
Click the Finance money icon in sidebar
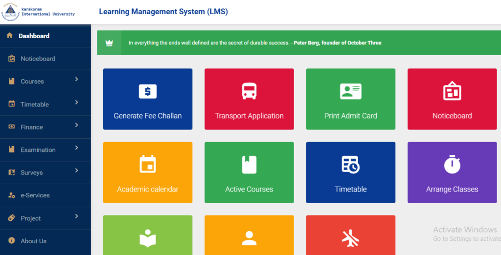[12, 127]
